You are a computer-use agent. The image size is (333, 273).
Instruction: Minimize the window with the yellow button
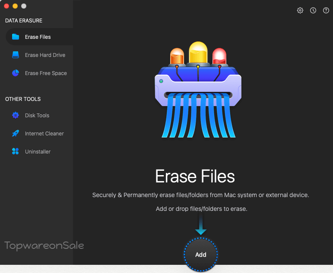[15, 6]
